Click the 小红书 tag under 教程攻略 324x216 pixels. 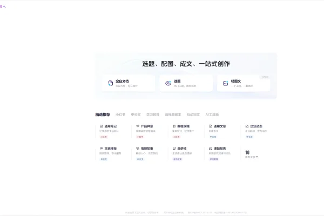coord(177,137)
